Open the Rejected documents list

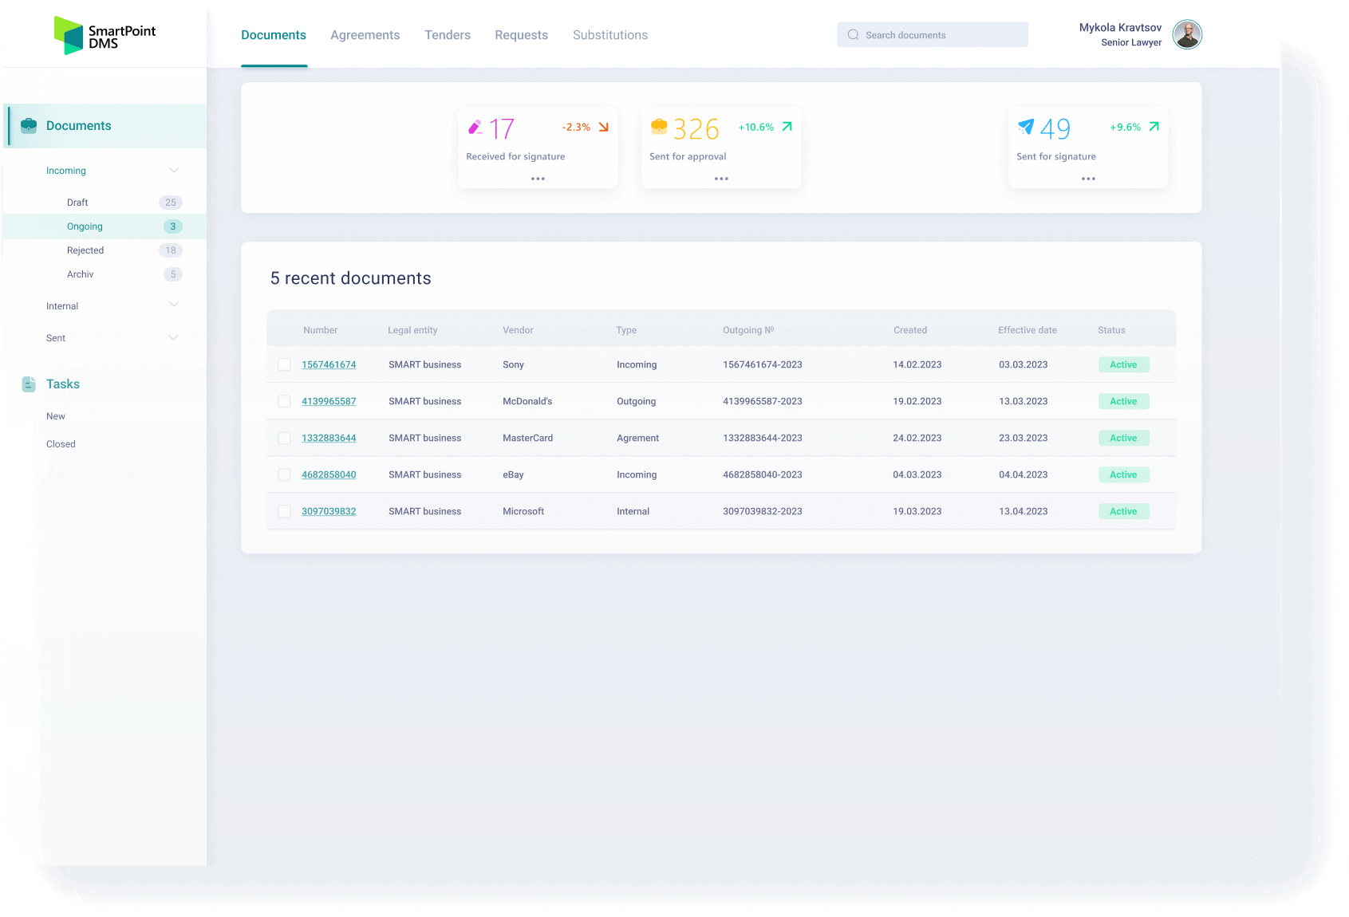pyautogui.click(x=85, y=250)
